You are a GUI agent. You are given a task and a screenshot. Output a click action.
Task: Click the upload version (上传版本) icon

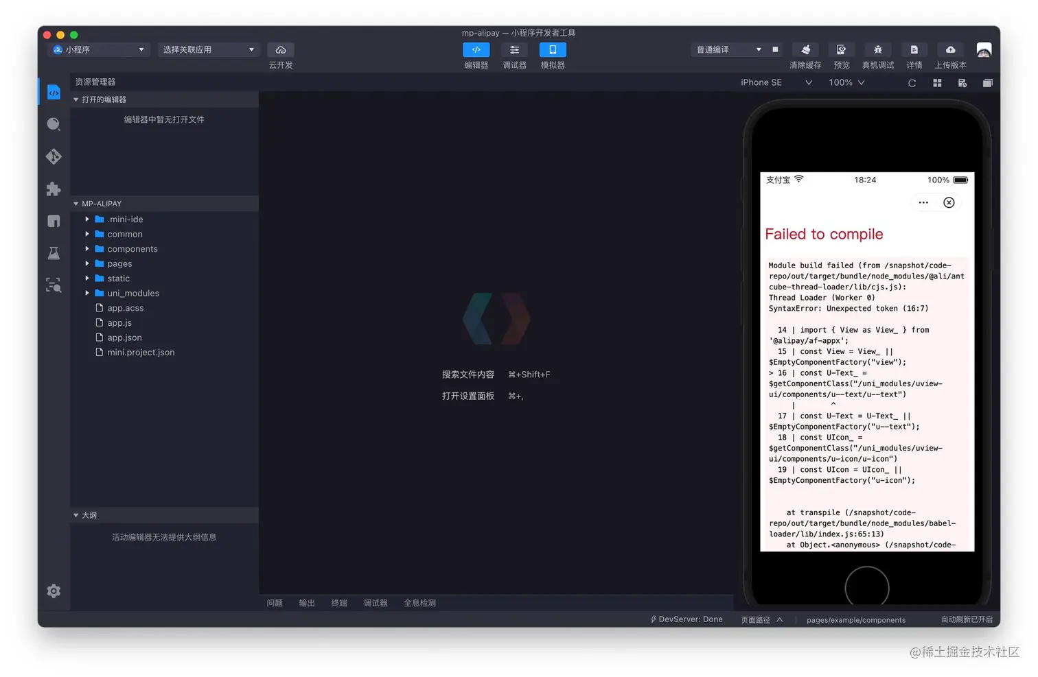click(950, 49)
